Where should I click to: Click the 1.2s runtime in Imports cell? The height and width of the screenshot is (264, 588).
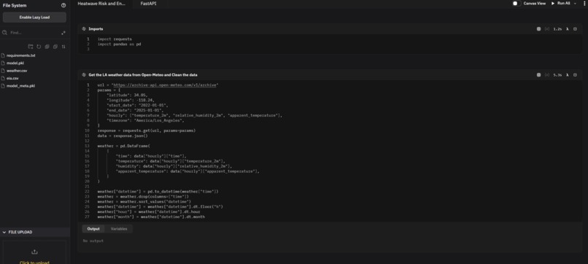pyautogui.click(x=557, y=29)
